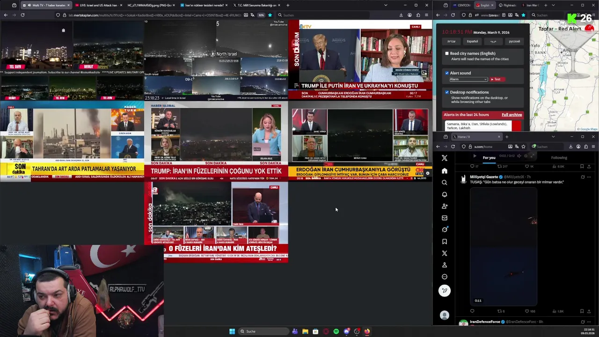Bookmark the Milliyetçi Gazete post
Image resolution: width=599 pixels, height=337 pixels.
click(582, 311)
